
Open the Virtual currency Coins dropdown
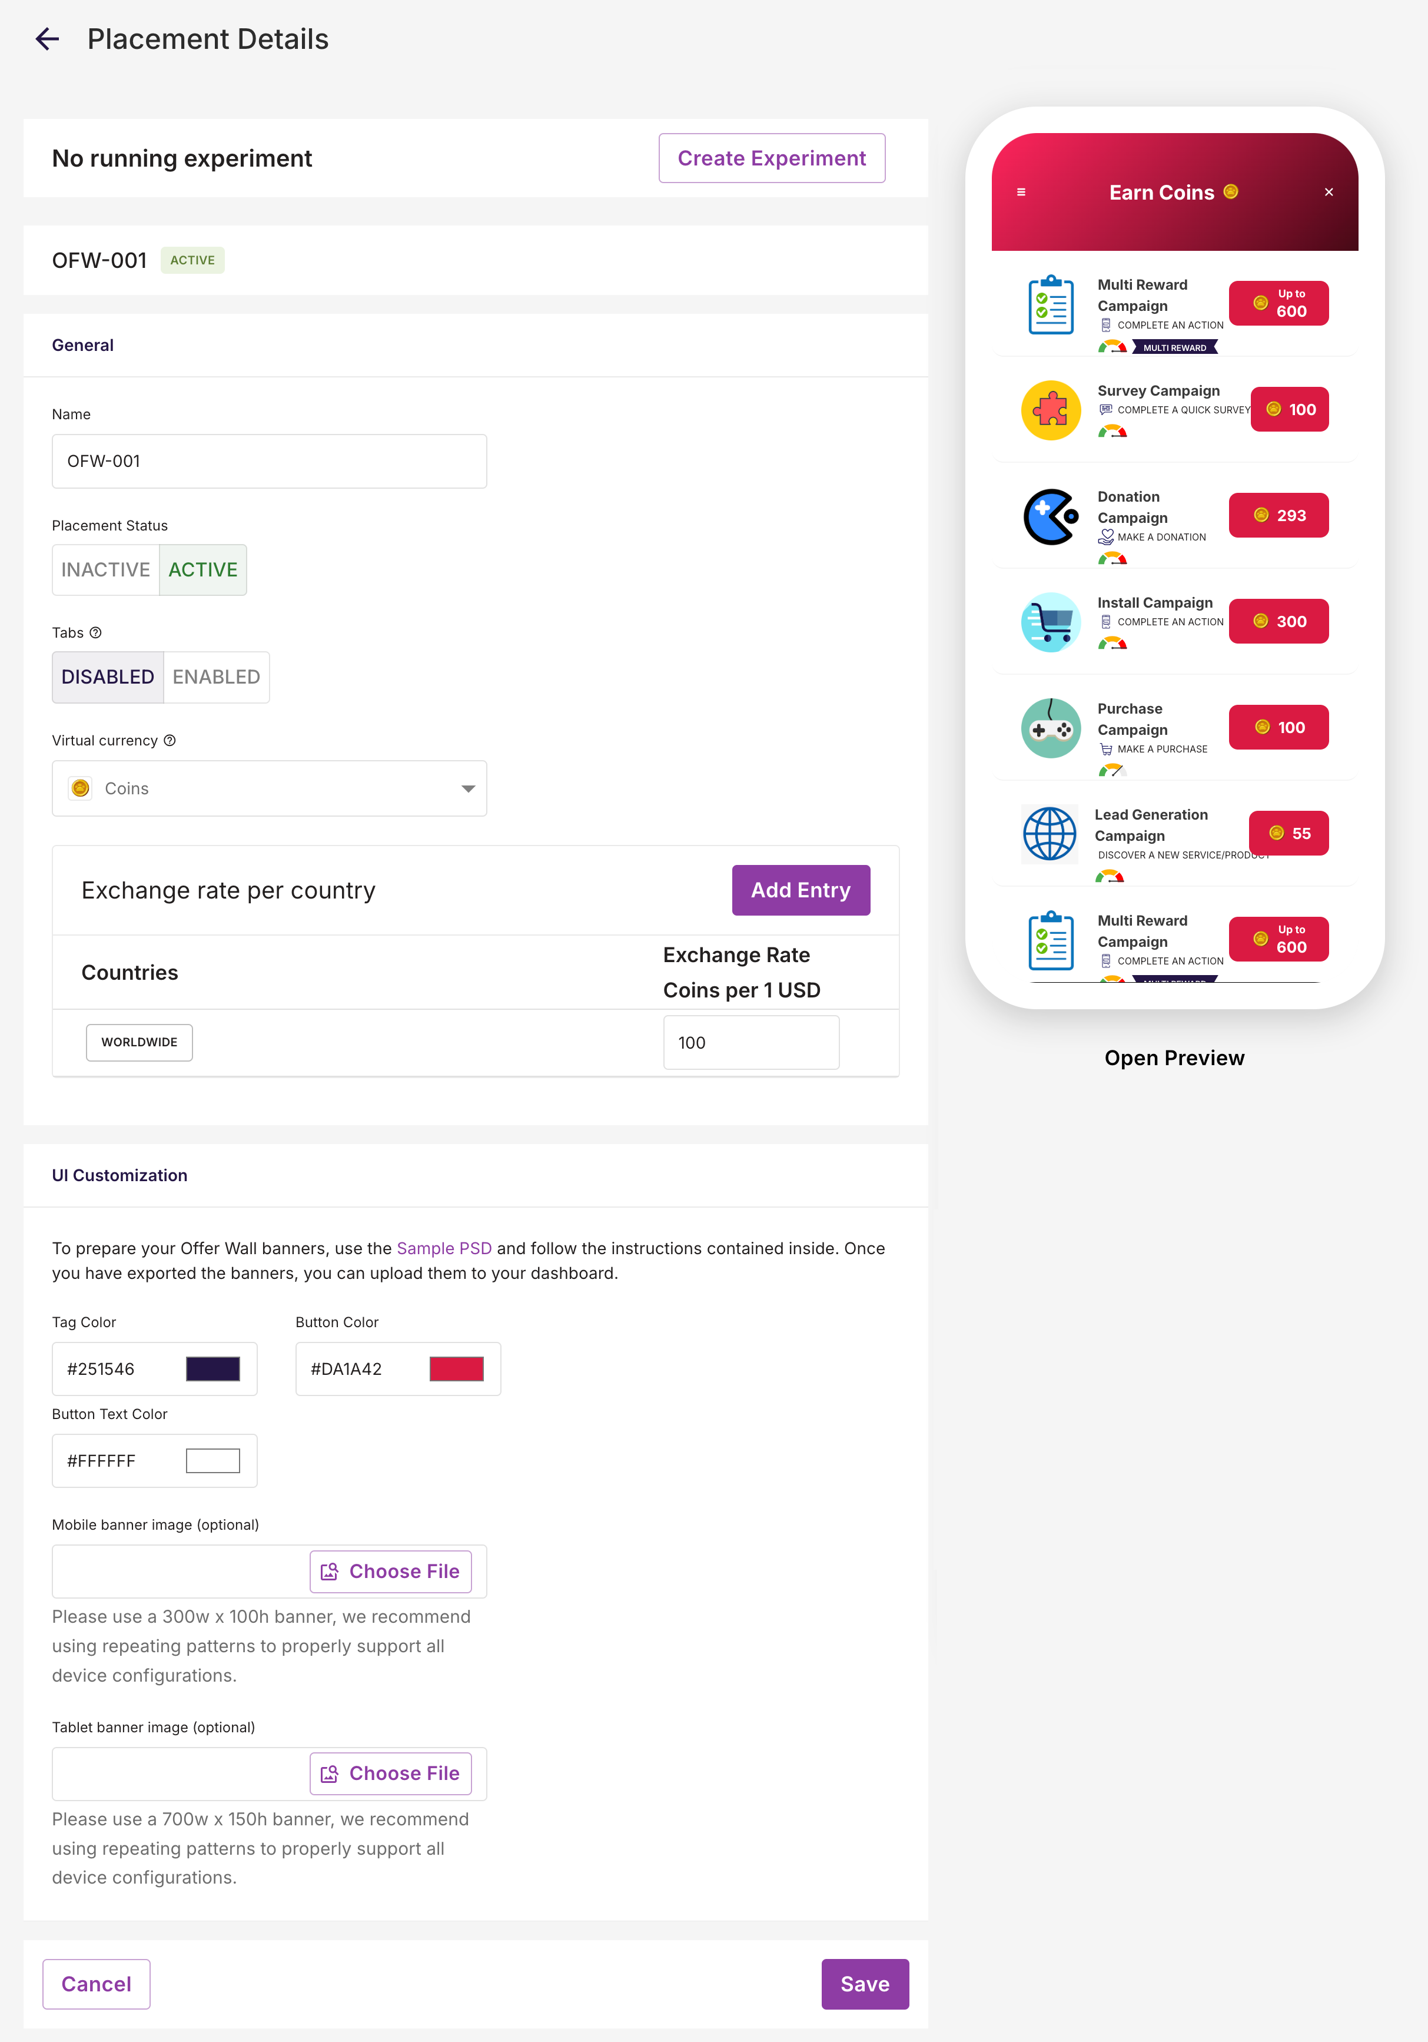268,789
